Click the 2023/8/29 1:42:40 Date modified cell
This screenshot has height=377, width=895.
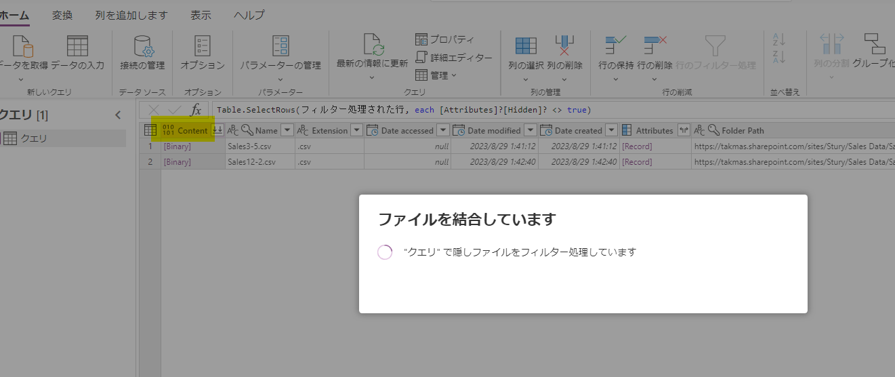pyautogui.click(x=495, y=162)
